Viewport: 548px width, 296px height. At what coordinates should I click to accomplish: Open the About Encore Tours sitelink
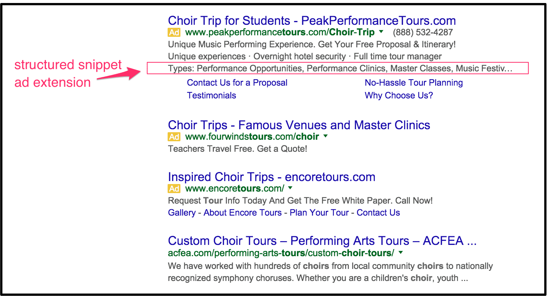tap(242, 213)
